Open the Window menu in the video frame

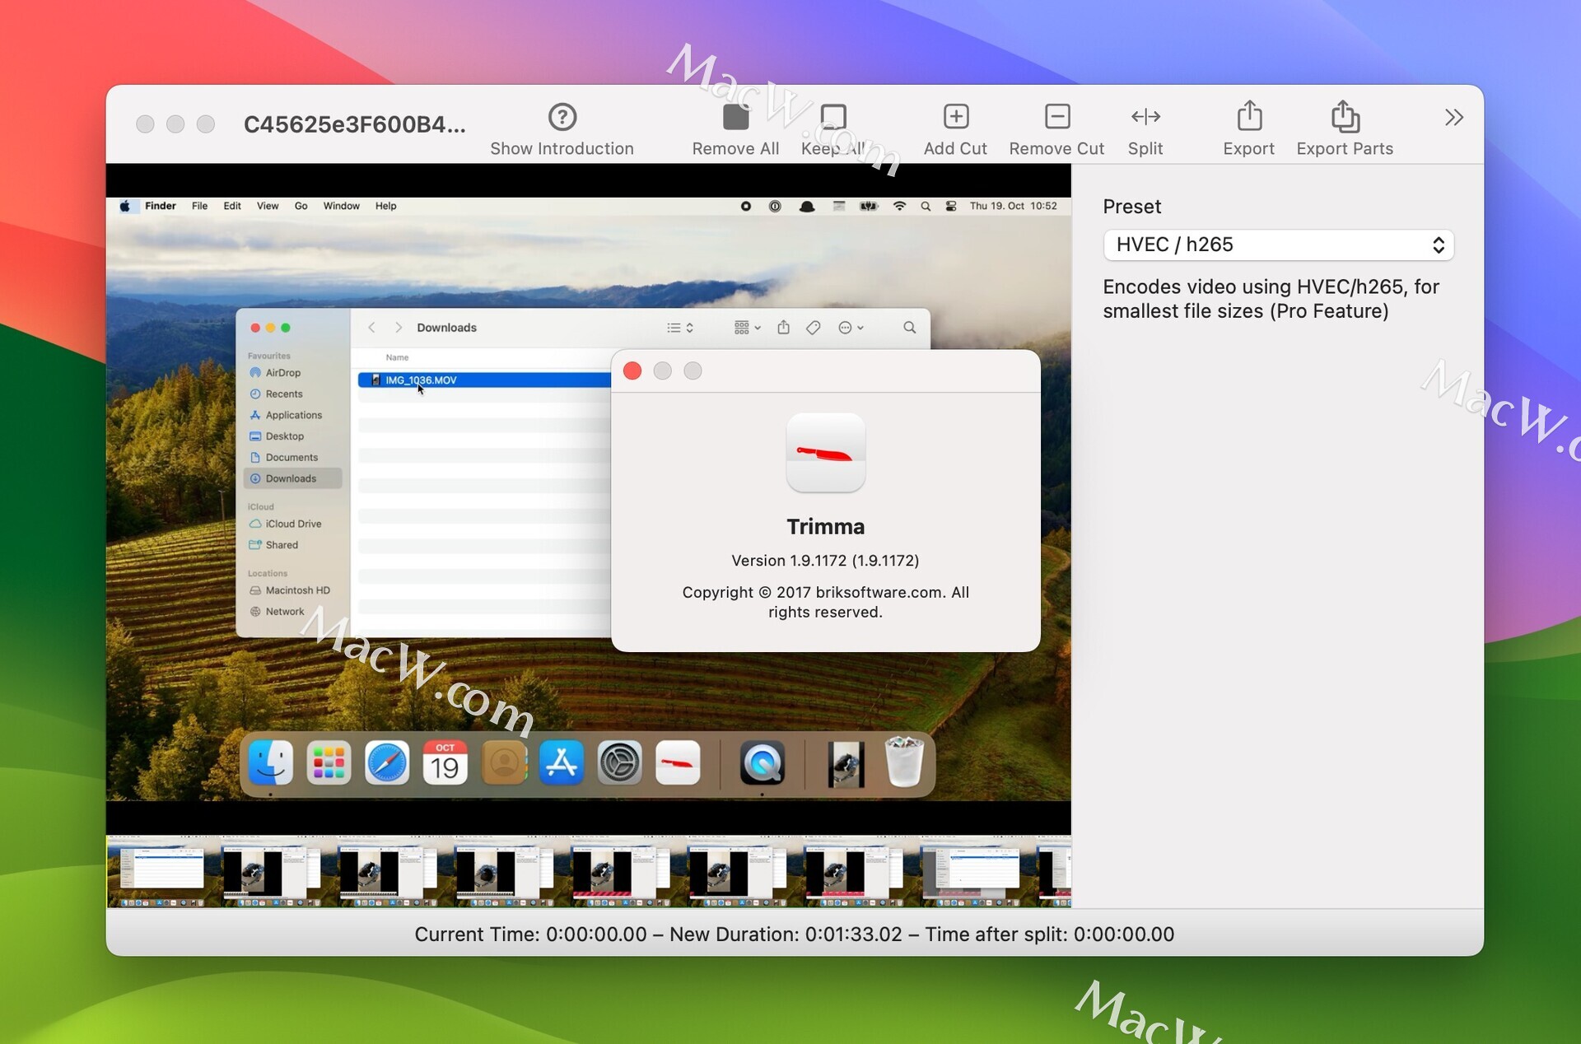pyautogui.click(x=341, y=206)
